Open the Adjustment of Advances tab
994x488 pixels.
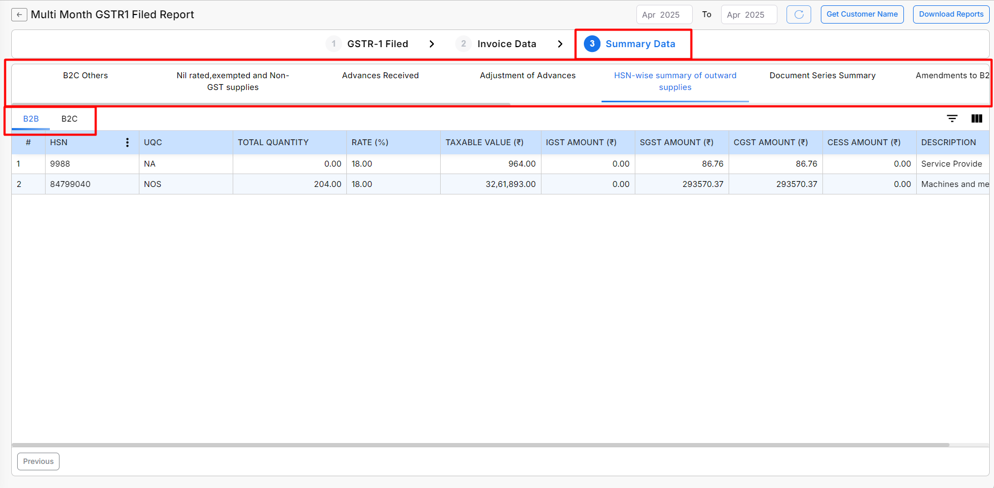tap(528, 76)
